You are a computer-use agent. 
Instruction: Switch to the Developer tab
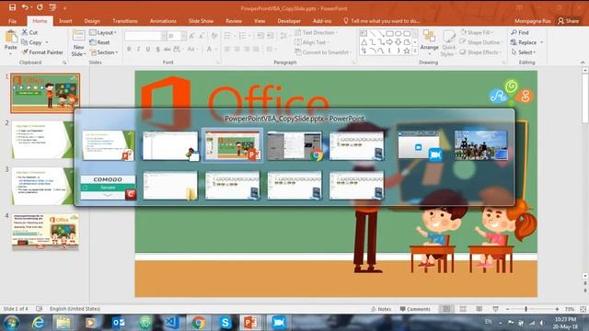289,21
